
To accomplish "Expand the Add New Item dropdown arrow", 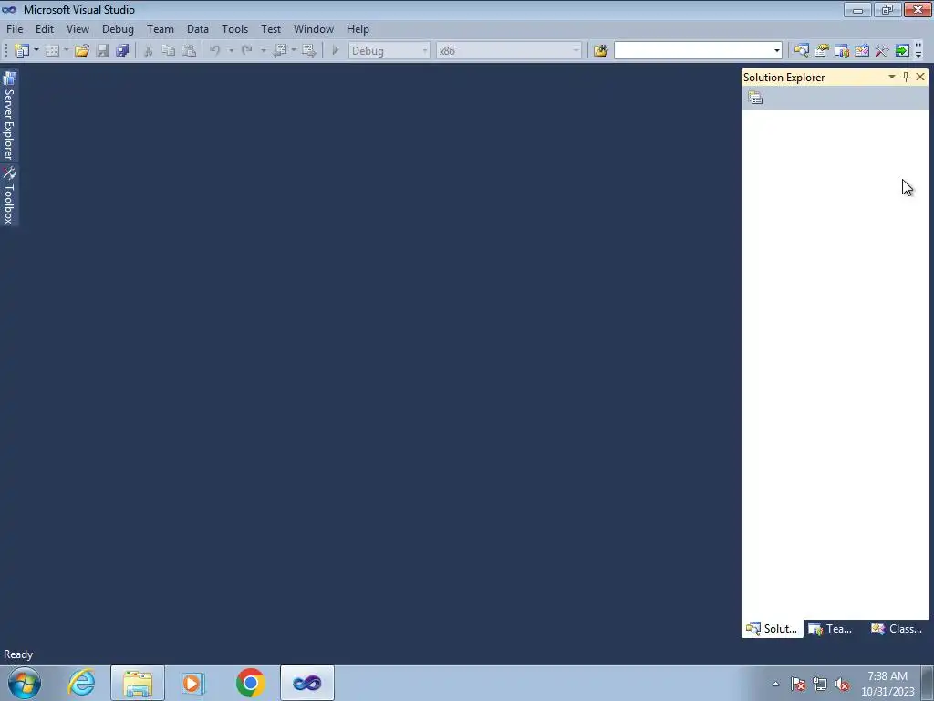I will coord(66,51).
